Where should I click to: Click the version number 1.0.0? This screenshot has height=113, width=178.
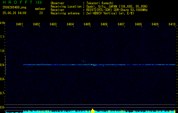(x=38, y=3)
